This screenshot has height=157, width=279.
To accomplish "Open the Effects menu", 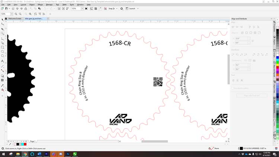I will click(40, 4).
